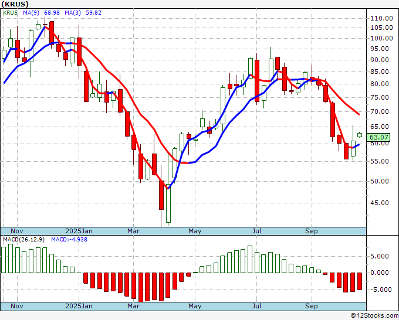This screenshot has height=320, width=399.
Task: Click the 5.000 MACD axis label
Action: pyautogui.click(x=380, y=256)
